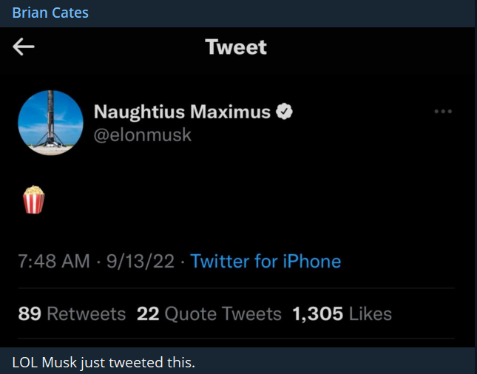This screenshot has height=374, width=477.
Task: Click the 7:48 AM timestamp
Action: coord(54,261)
